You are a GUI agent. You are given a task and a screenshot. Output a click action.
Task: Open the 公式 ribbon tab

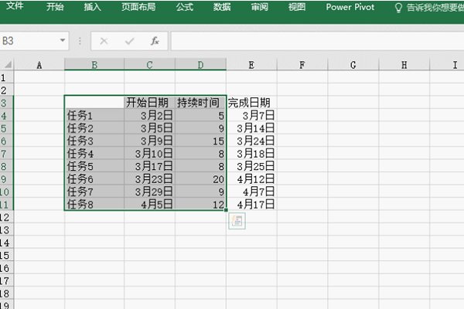click(x=185, y=7)
